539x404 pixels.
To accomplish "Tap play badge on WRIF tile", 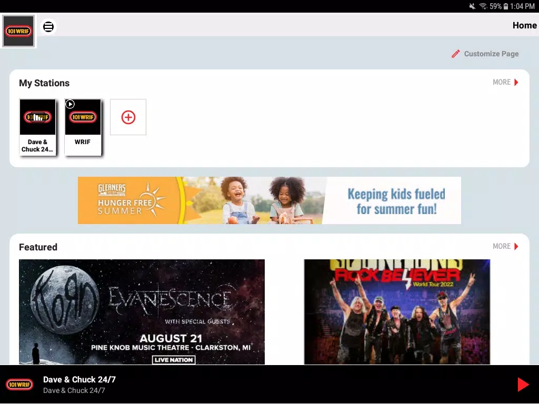I will 70,104.
